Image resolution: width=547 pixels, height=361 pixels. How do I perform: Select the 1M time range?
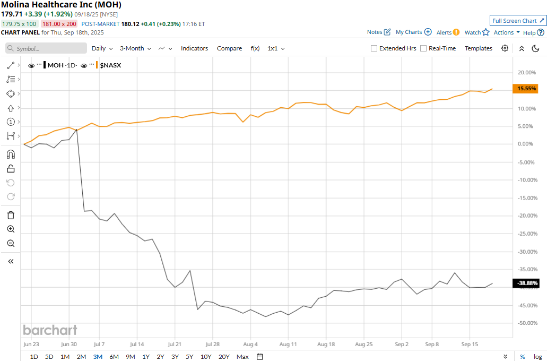coord(65,356)
